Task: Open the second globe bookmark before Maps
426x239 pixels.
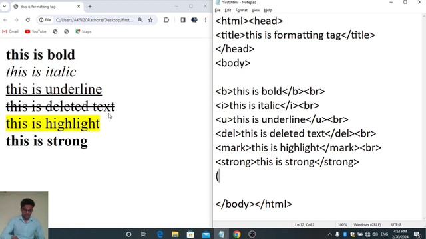Action: tap(67, 31)
